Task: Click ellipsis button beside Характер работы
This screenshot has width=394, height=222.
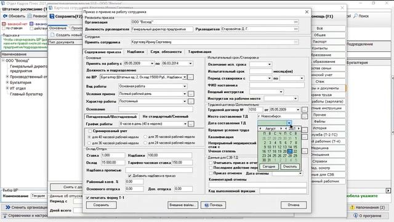Action: pyautogui.click(x=191, y=101)
